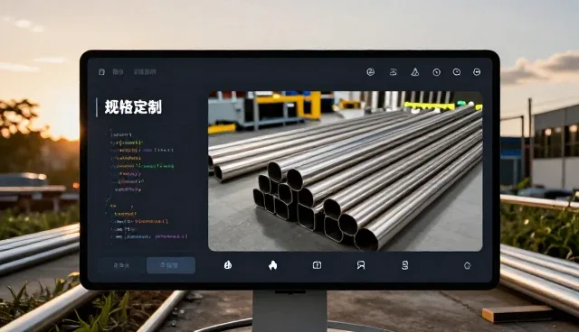Click the highlighted blue bottom button
Screen dimensions: 579x332
pyautogui.click(x=171, y=265)
